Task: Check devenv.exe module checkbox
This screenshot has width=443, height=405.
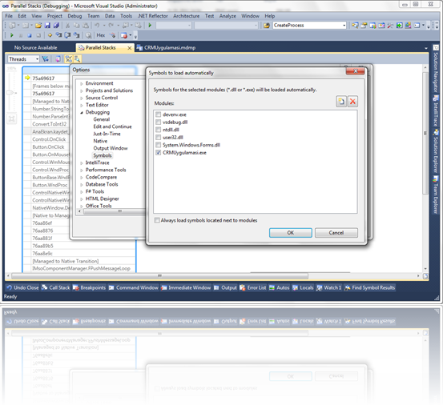Action: [159, 114]
